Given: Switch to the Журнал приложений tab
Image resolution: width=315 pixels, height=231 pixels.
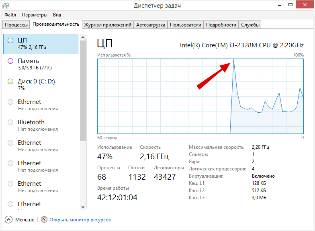Looking at the screenshot, I should (108, 25).
